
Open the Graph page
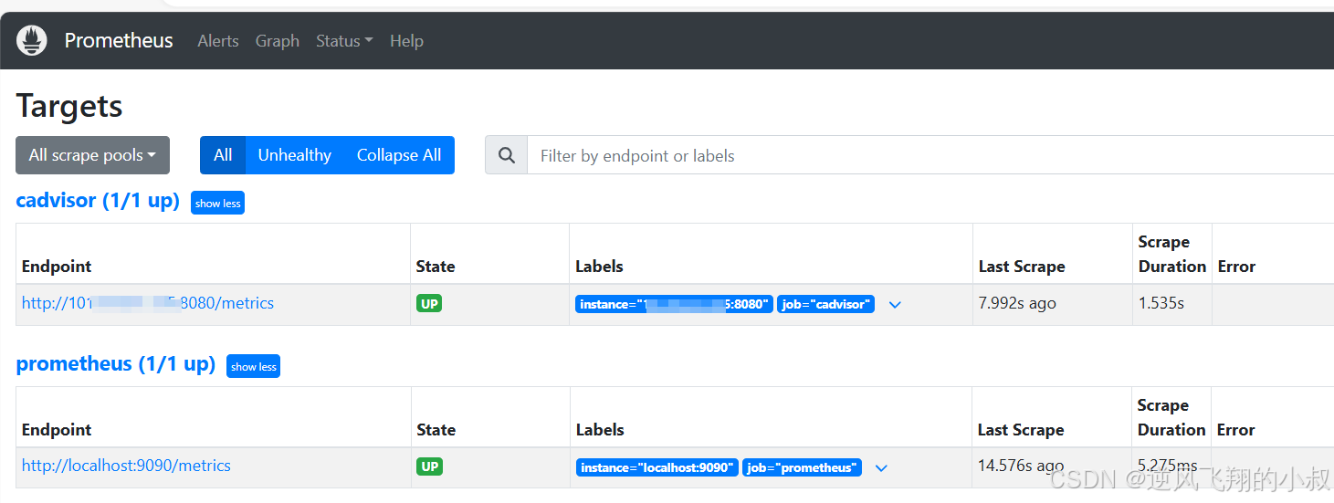coord(278,41)
